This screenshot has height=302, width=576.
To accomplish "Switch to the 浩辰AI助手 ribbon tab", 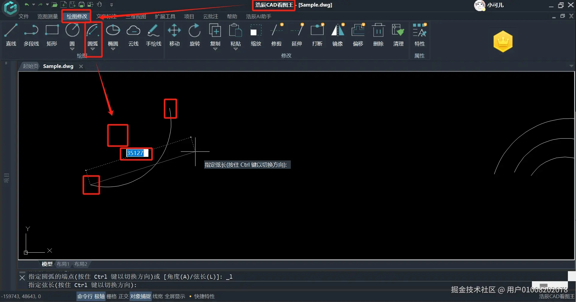I will click(x=258, y=16).
